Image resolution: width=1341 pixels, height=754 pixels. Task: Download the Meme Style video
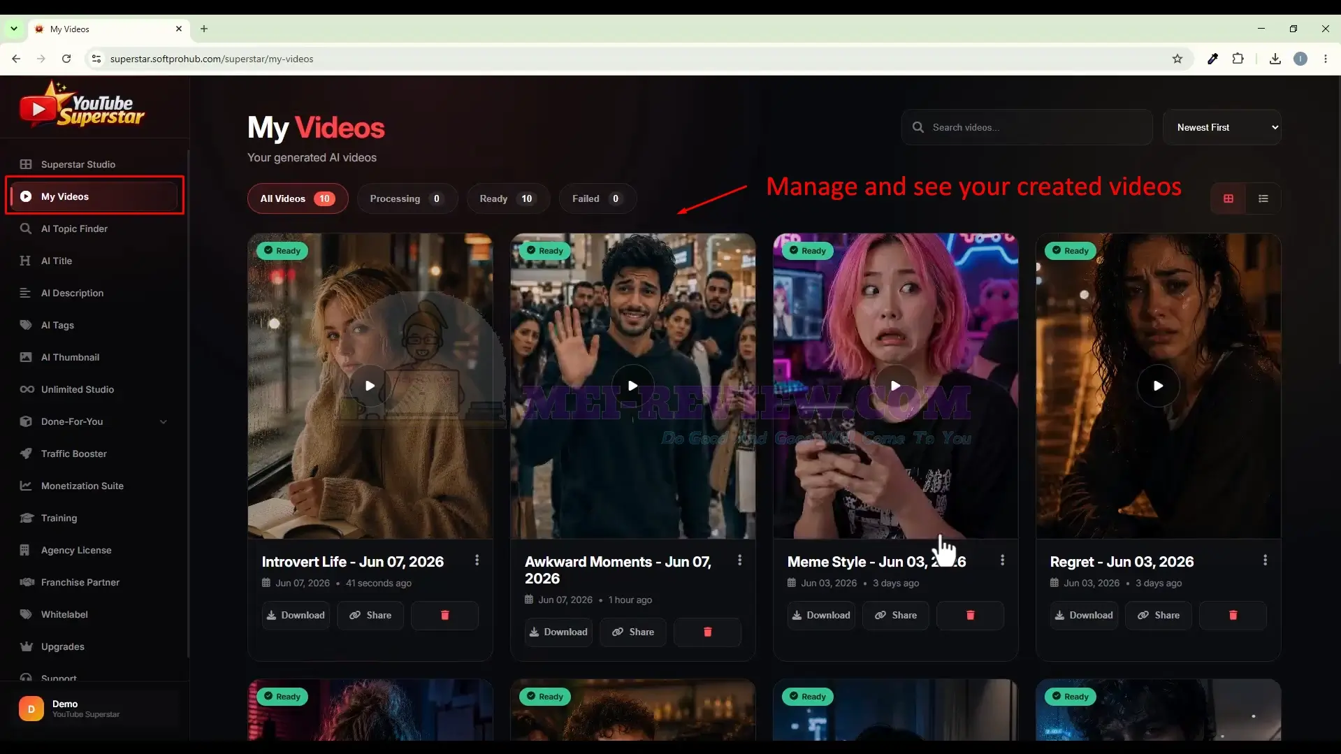821,615
